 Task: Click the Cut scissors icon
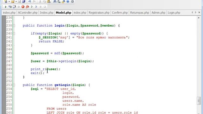pos(40,1)
